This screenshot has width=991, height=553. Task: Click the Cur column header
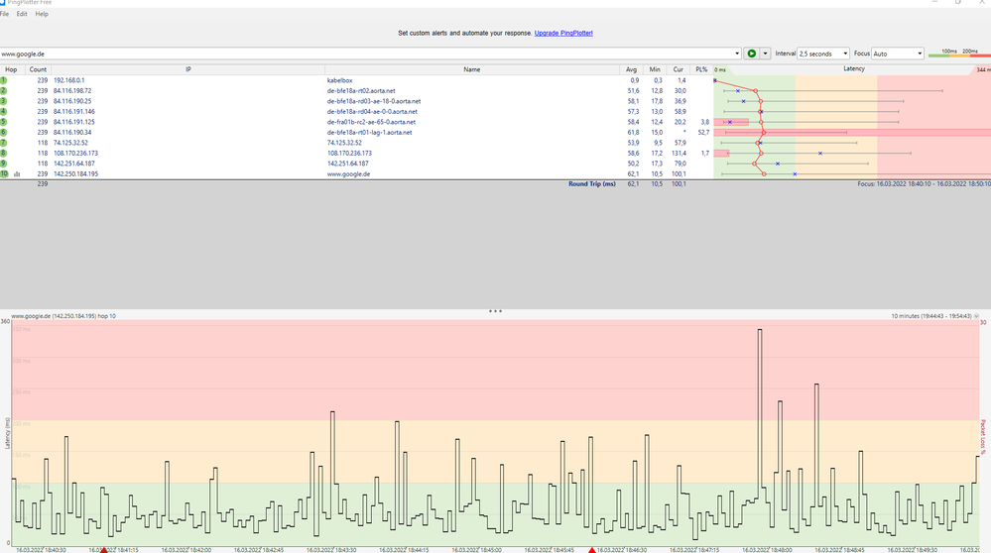point(678,69)
